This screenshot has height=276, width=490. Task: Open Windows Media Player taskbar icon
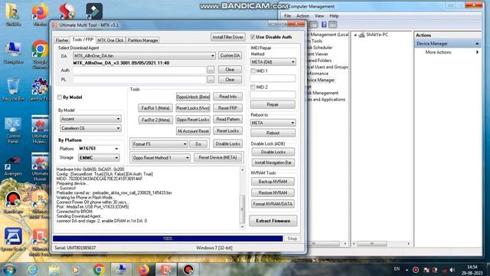[76, 269]
